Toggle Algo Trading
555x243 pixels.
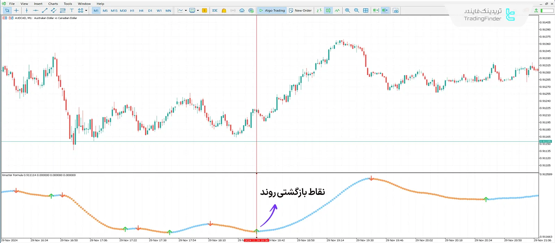(272, 10)
